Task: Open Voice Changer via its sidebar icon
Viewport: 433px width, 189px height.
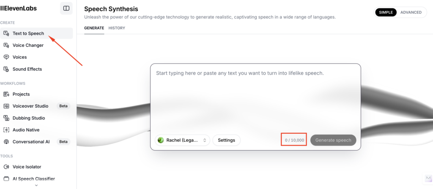Action: pos(6,45)
